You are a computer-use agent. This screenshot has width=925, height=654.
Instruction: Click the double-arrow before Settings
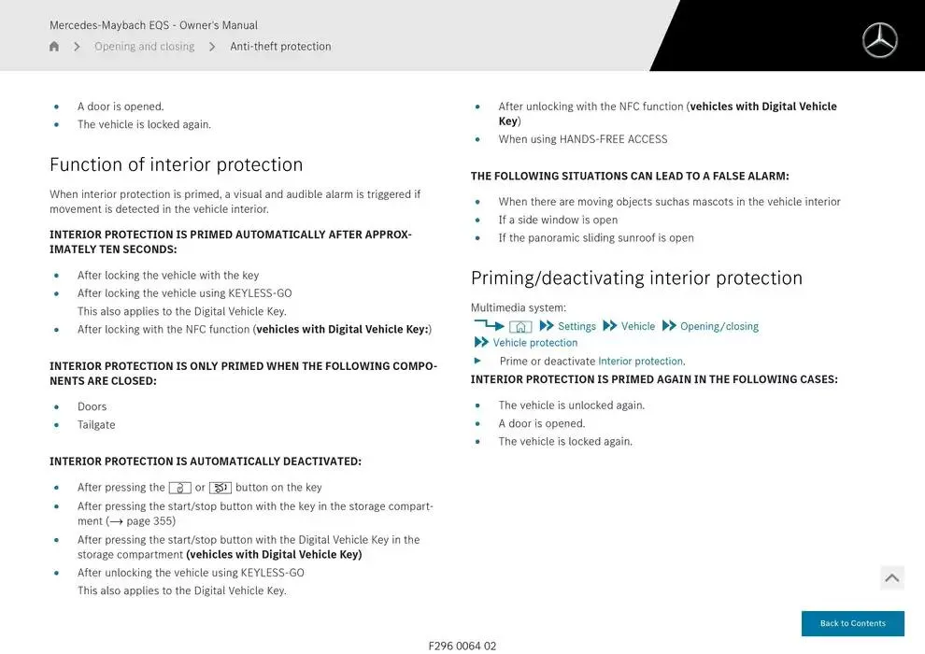pos(547,326)
